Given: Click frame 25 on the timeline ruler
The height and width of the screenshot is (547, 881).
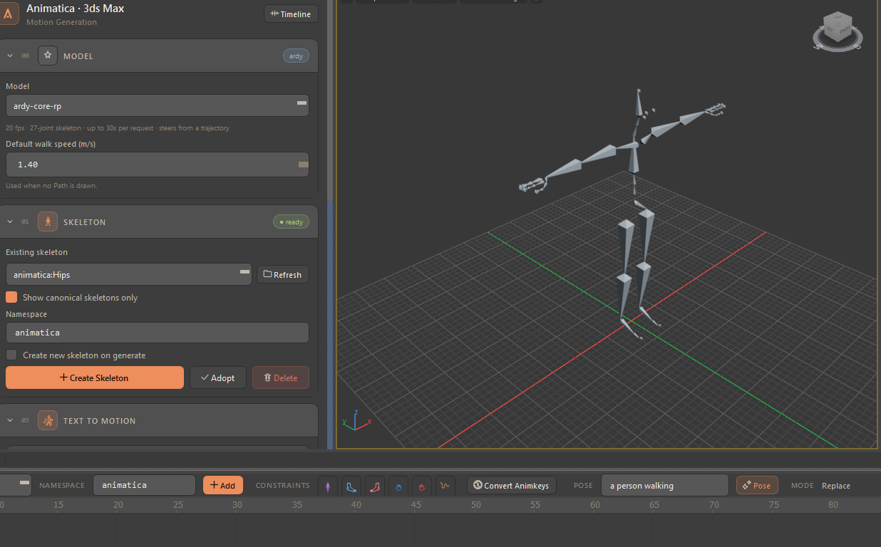Looking at the screenshot, I should (x=178, y=505).
